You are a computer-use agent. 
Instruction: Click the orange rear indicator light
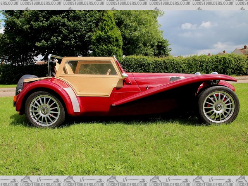click(15, 99)
